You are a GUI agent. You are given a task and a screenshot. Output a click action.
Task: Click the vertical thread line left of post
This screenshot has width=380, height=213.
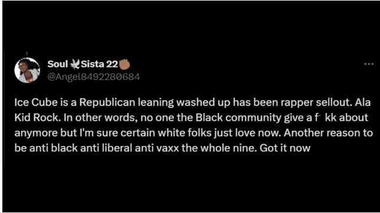coord(4,106)
